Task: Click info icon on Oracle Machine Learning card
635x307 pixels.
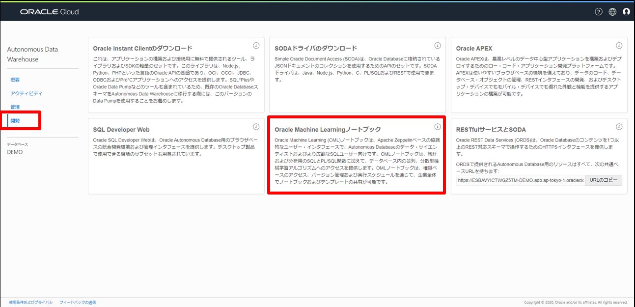Action: click(x=438, y=127)
